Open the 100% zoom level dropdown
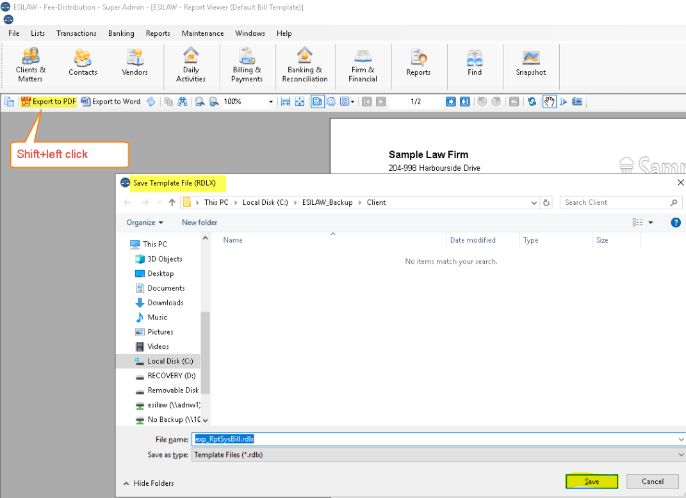Image resolution: width=686 pixels, height=498 pixels. pos(271,101)
